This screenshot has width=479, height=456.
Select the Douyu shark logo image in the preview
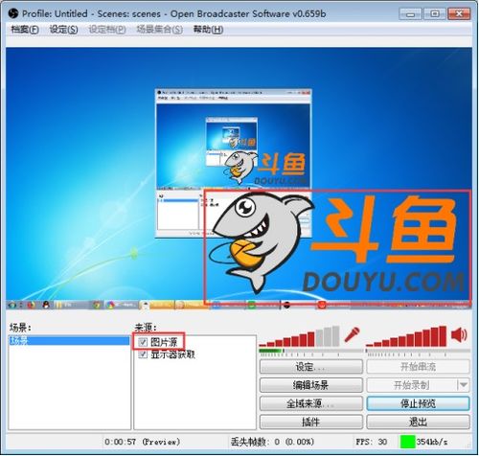337,246
